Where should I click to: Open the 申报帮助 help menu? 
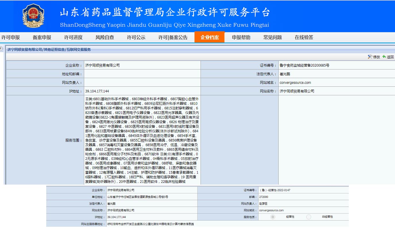241,37
